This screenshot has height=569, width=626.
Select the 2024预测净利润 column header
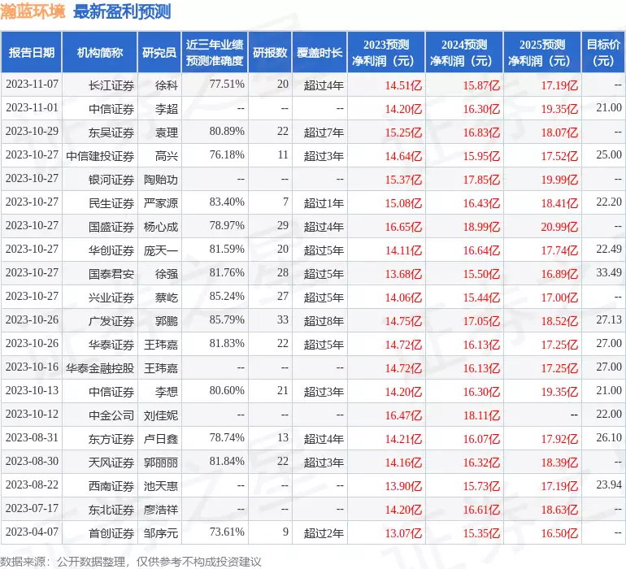[464, 52]
